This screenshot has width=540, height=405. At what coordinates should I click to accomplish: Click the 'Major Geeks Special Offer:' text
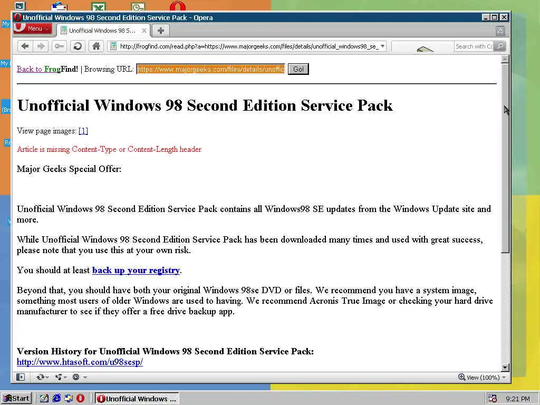(x=69, y=169)
